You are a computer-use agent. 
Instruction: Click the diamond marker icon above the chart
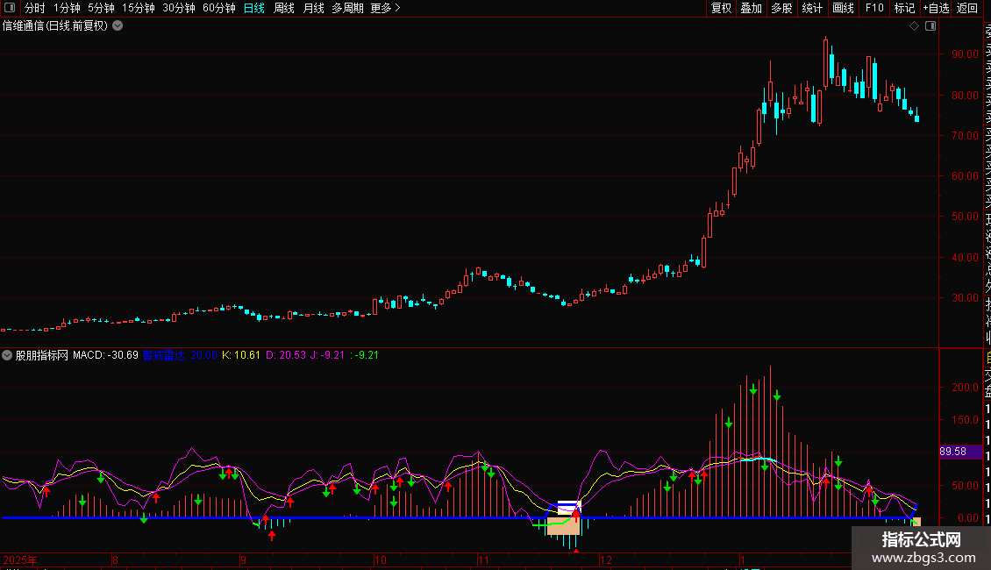tap(915, 26)
